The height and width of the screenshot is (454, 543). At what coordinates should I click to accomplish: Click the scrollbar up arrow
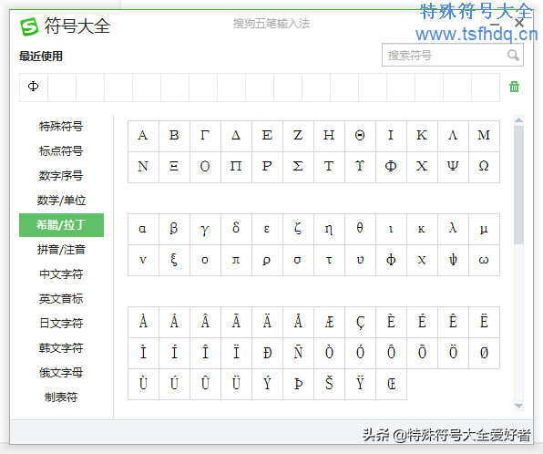pyautogui.click(x=518, y=120)
